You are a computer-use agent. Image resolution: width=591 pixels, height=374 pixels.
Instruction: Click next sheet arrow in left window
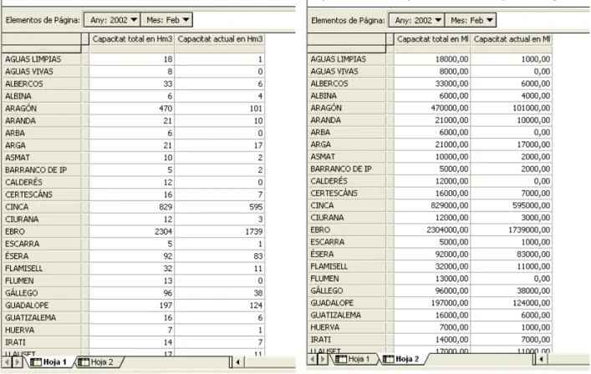coord(18,362)
